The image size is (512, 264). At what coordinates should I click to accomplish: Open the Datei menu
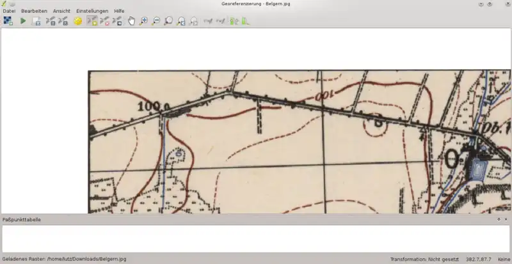[9, 11]
